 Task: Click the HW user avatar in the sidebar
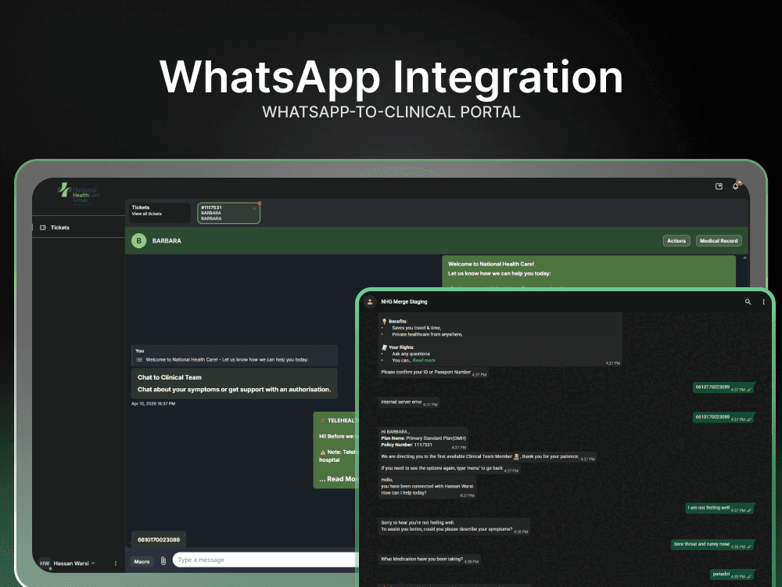coord(45,563)
